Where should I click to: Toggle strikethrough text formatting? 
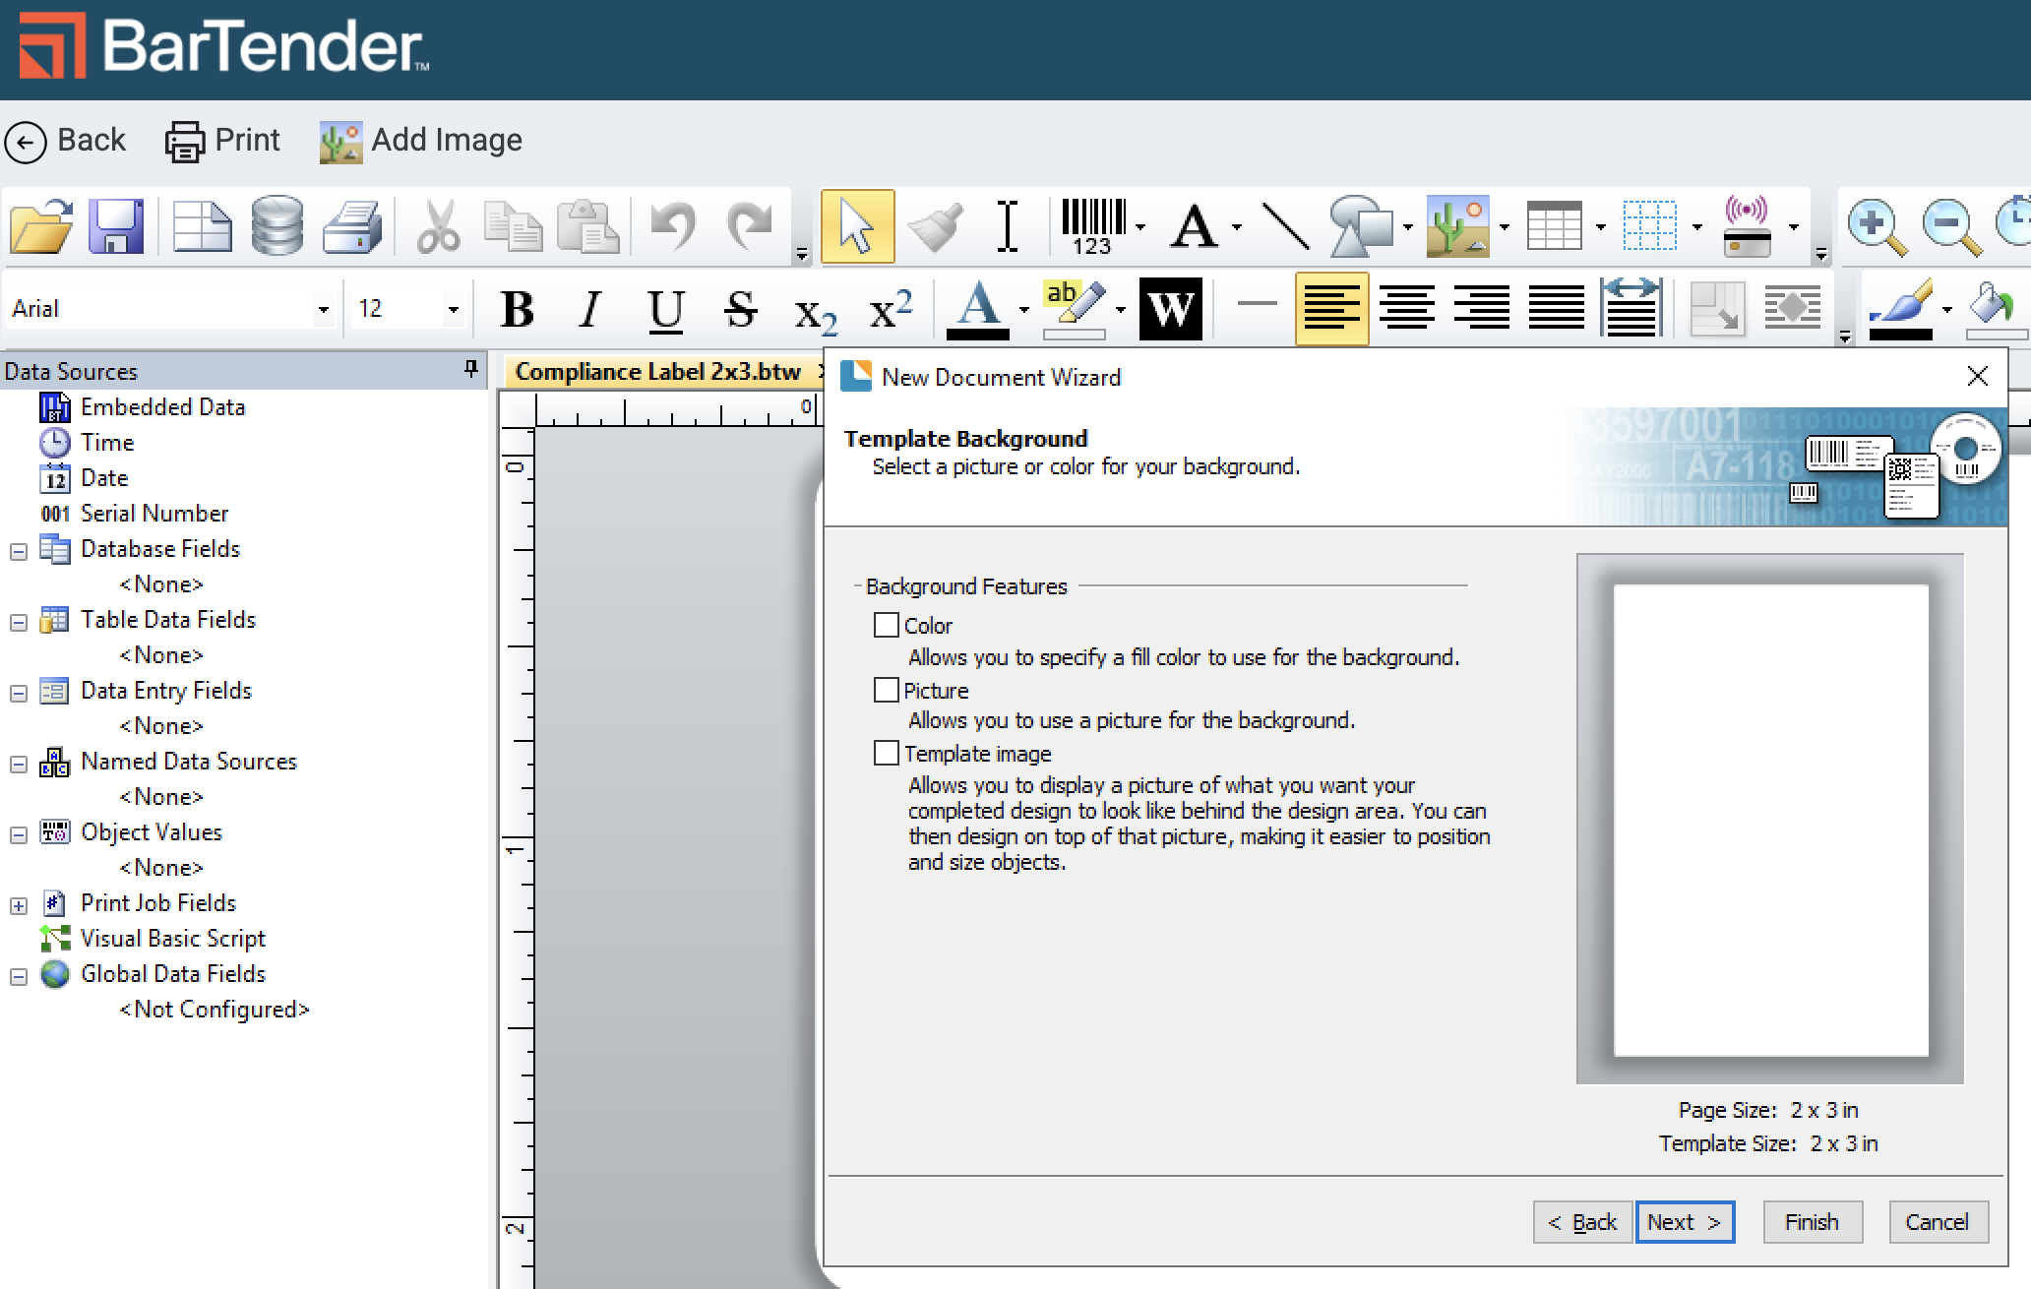point(740,310)
